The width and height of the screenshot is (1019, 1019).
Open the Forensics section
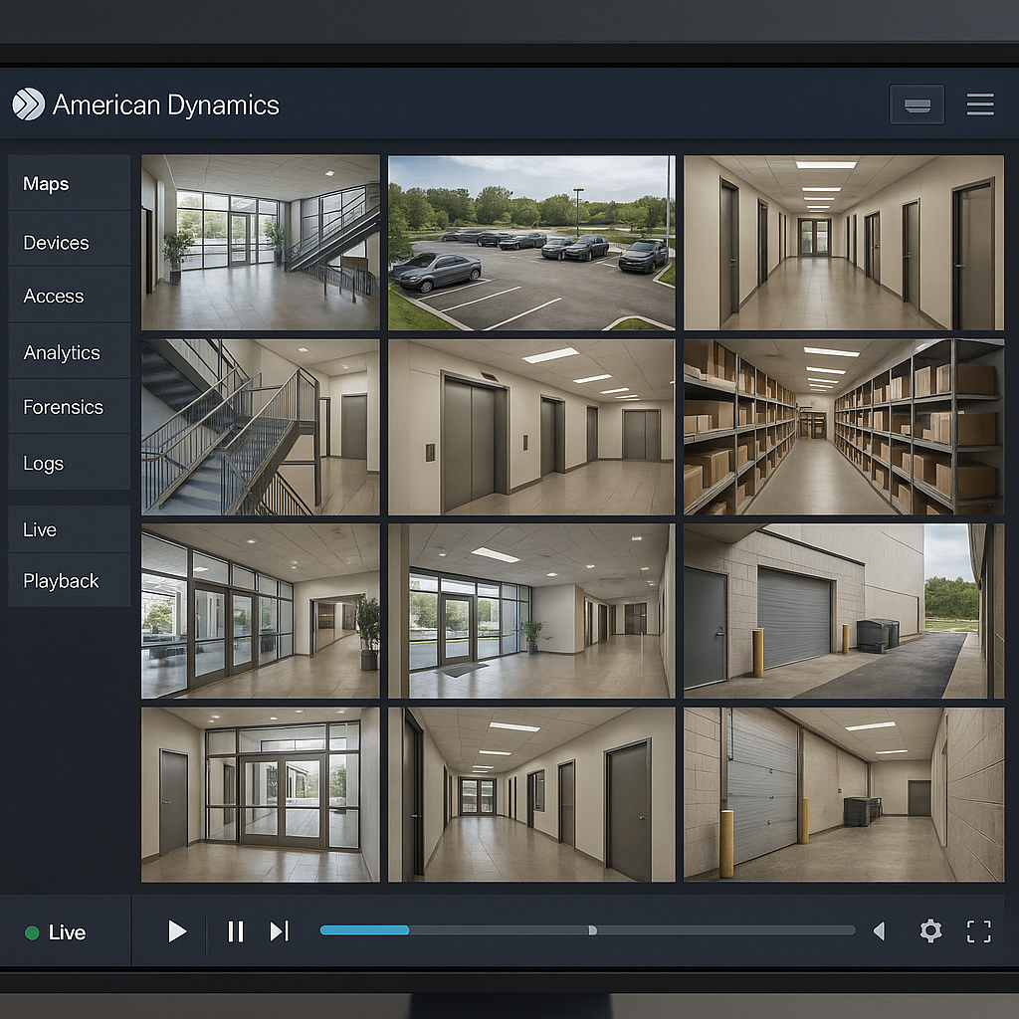click(x=62, y=407)
